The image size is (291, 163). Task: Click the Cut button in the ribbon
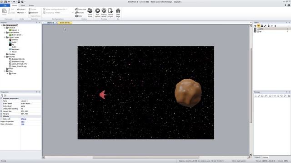point(11,9)
